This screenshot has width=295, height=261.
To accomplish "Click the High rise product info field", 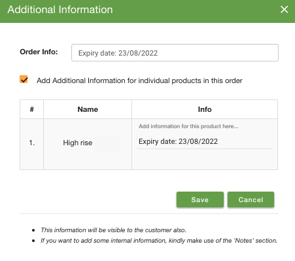I will [x=205, y=141].
